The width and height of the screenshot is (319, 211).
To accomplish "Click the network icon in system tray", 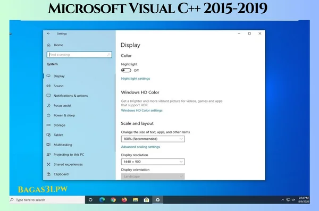I will pos(288,200).
